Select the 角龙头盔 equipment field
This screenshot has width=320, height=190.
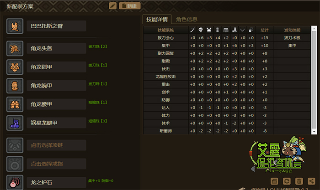[56, 48]
